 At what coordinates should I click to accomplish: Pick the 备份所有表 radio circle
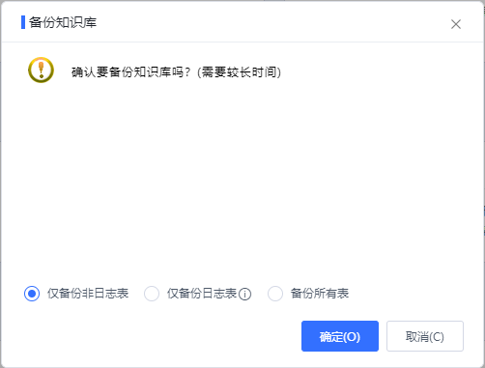point(275,294)
